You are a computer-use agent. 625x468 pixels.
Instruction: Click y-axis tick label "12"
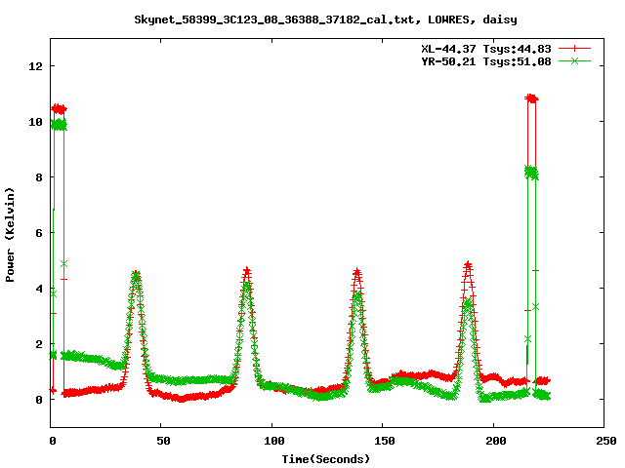coord(35,66)
